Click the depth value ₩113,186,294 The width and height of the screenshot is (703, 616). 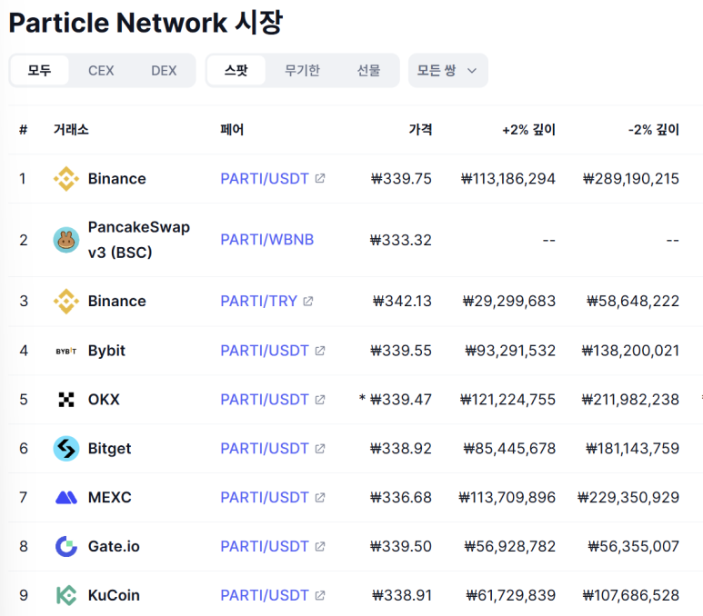coord(508,179)
